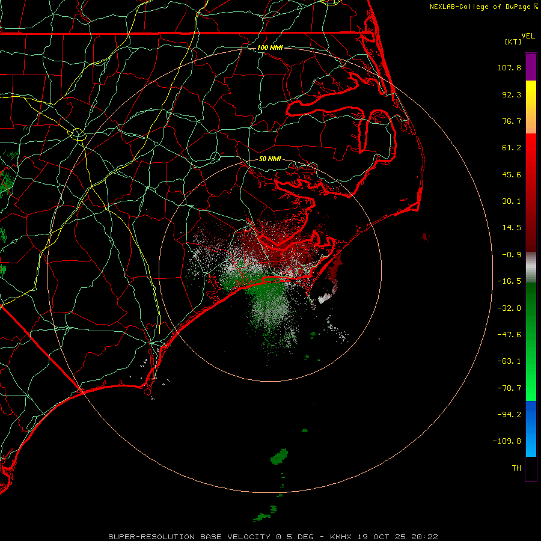Click the -0.9 value on velocity scale
541x541 pixels.
coord(512,255)
